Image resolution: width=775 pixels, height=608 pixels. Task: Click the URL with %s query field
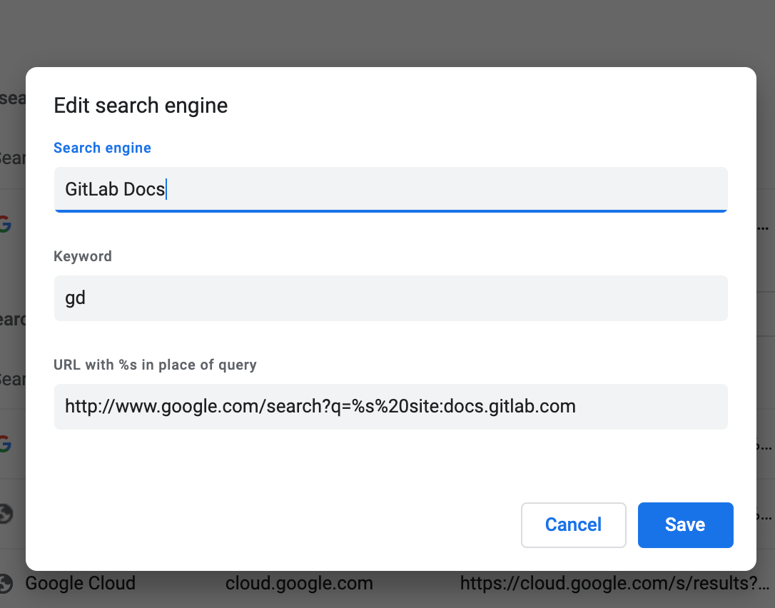click(x=390, y=407)
